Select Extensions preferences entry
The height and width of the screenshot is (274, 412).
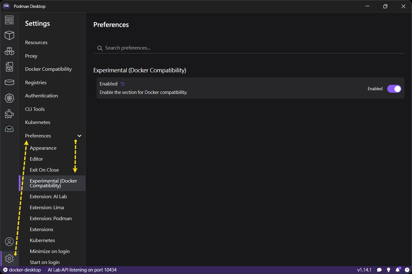tap(41, 230)
